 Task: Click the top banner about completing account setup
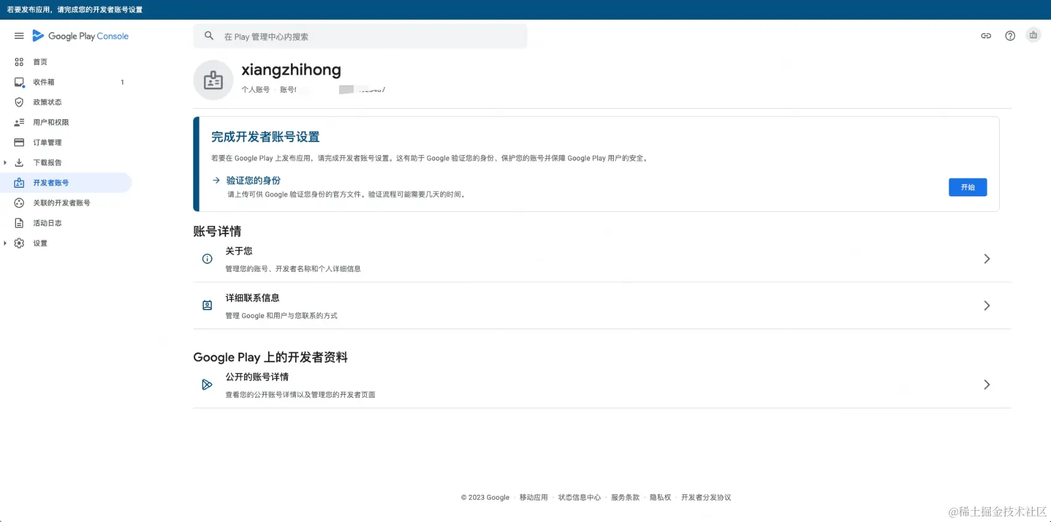[525, 10]
